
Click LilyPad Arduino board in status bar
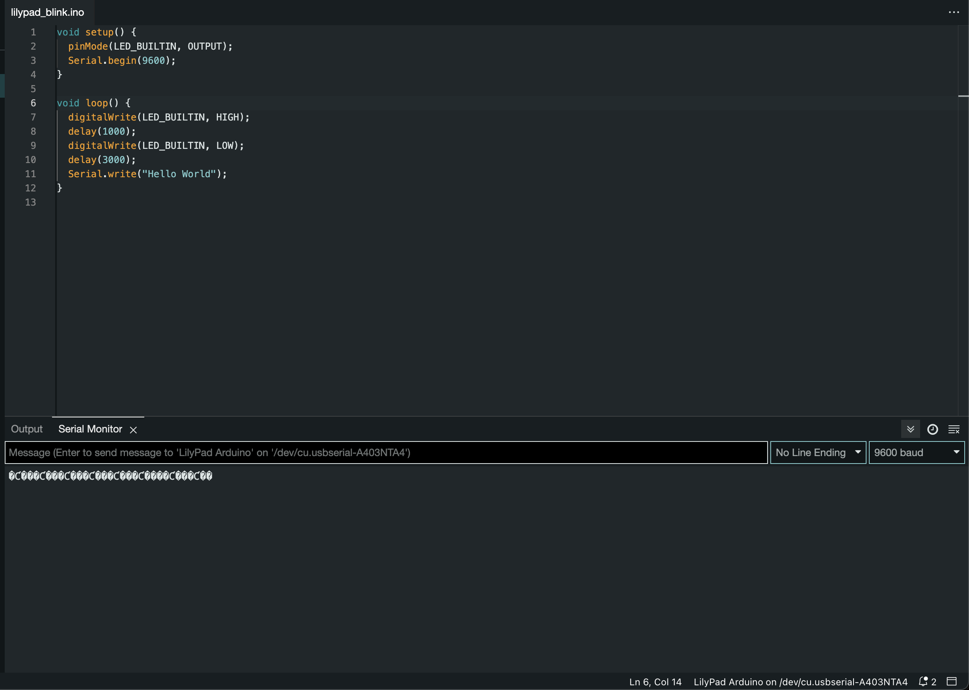coord(800,682)
